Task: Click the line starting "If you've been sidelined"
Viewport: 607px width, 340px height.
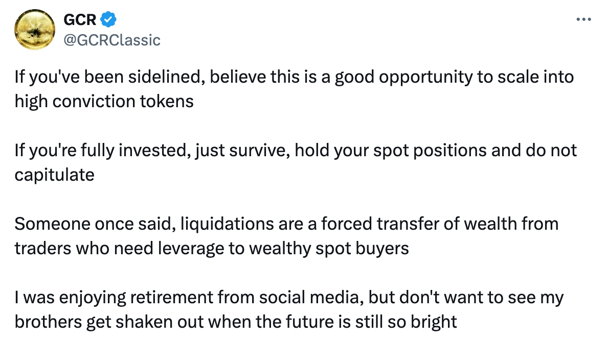Action: pos(294,77)
